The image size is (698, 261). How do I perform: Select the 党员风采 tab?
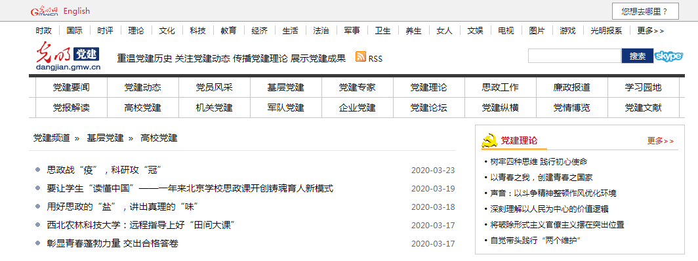coord(215,88)
